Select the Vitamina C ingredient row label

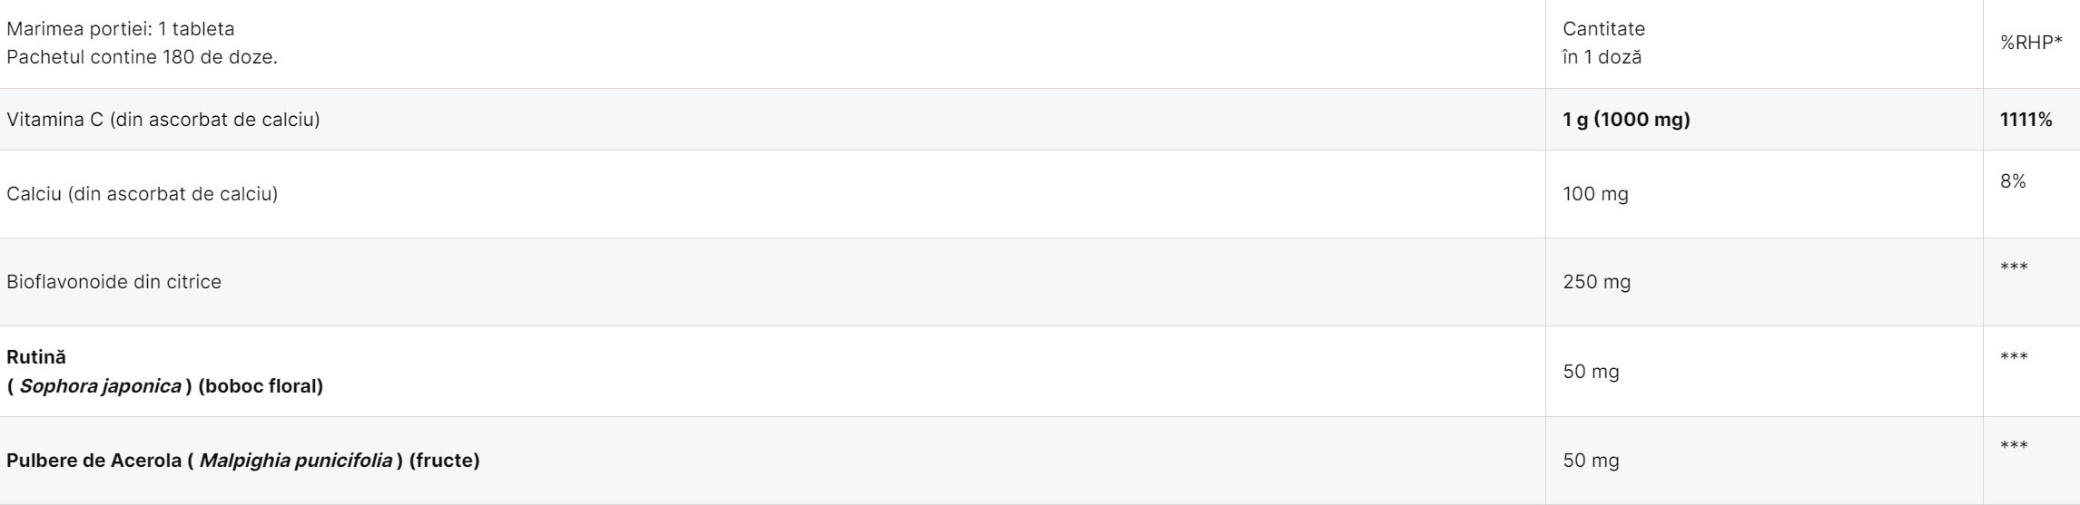click(x=163, y=120)
